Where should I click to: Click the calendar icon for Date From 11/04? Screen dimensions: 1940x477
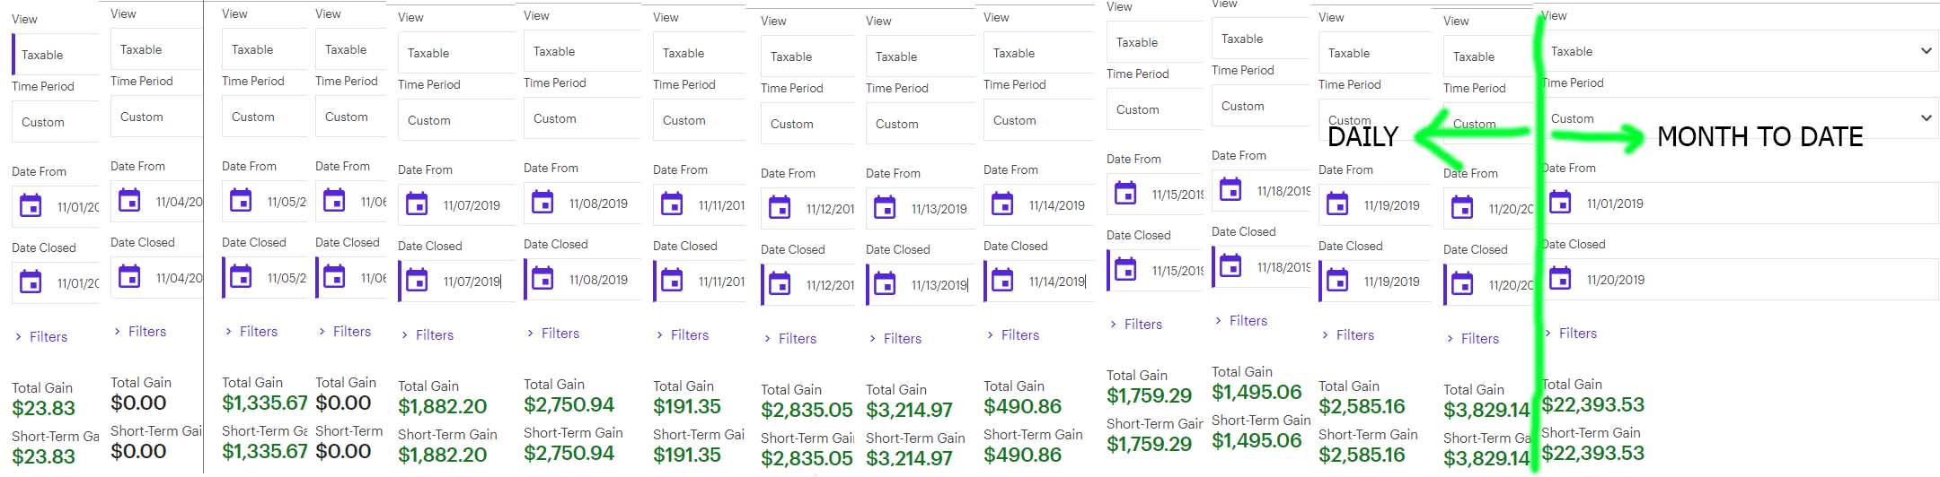tap(130, 201)
